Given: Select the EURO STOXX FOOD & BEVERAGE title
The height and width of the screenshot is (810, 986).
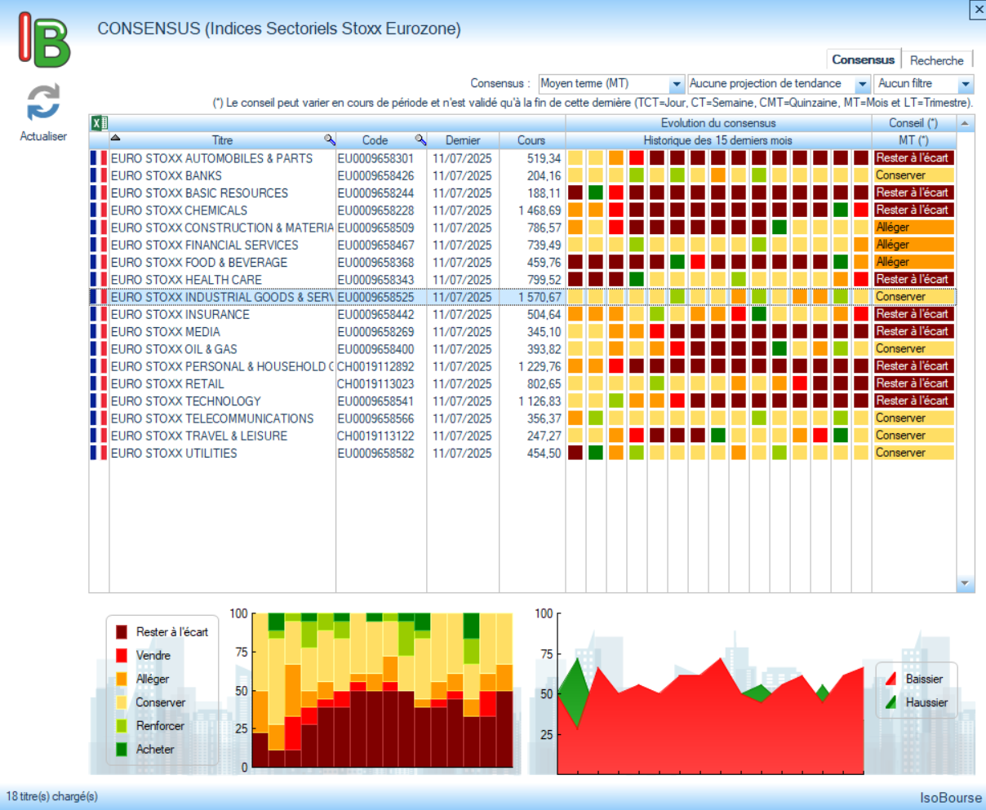Looking at the screenshot, I should coord(199,262).
